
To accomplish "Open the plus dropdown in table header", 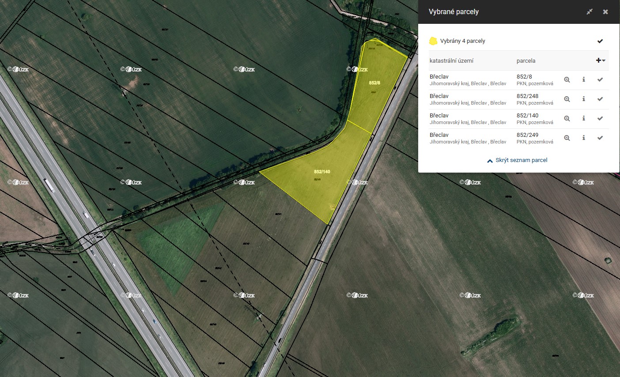I will (600, 60).
